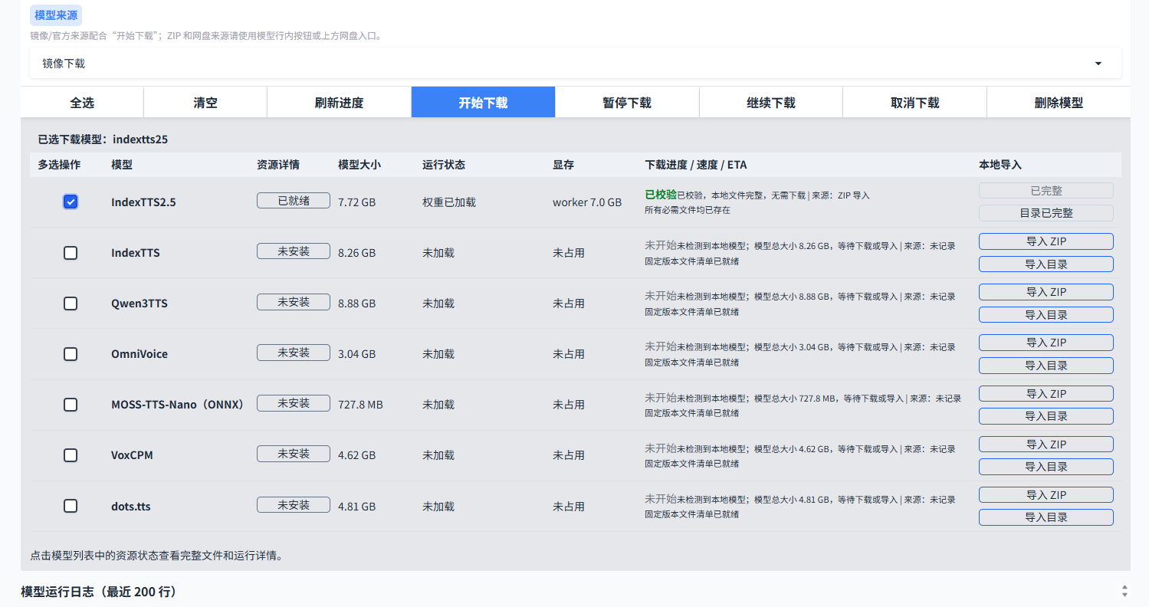The width and height of the screenshot is (1149, 607).
Task: Import directory for MOSS-TTS-Nano
Action: click(x=1046, y=416)
